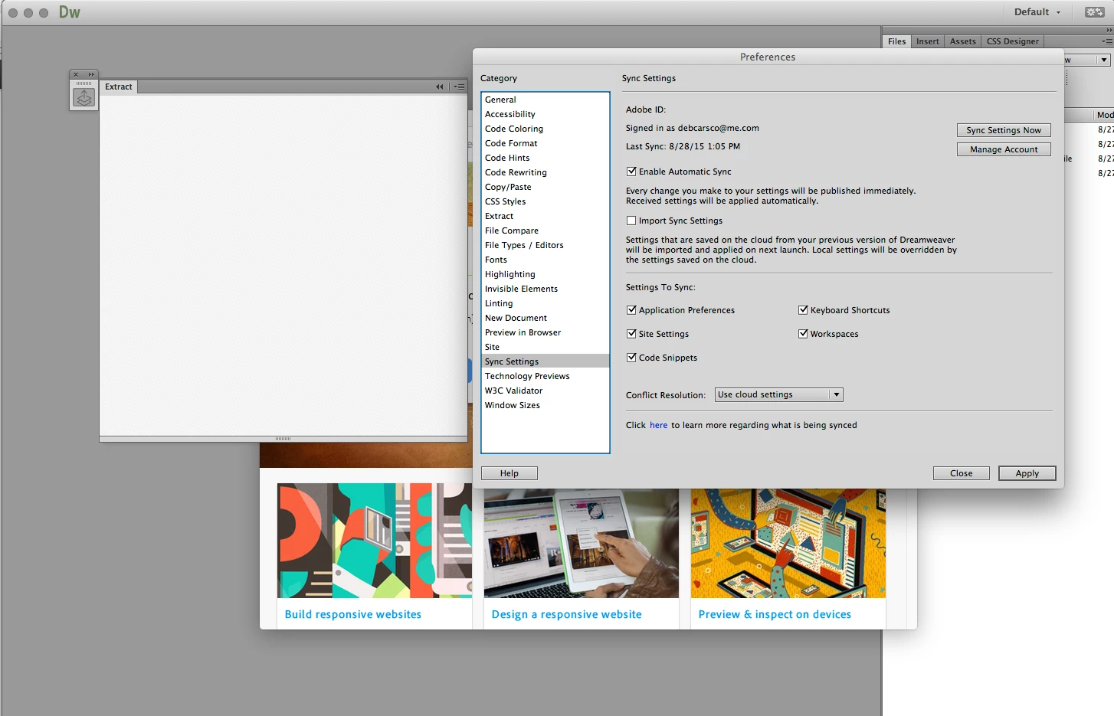Select the Invisible Elements category
1114x716 pixels.
[x=546, y=289]
